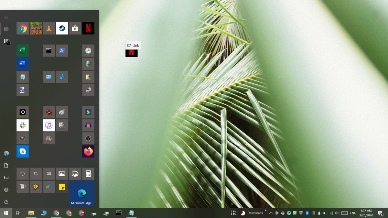
Task: Open the Microsoft Store tile
Action: point(75,28)
